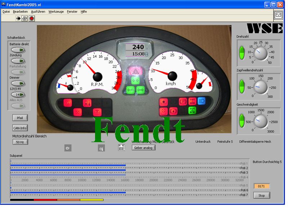Click the red glow-plug coil indicator

pyautogui.click(x=77, y=112)
